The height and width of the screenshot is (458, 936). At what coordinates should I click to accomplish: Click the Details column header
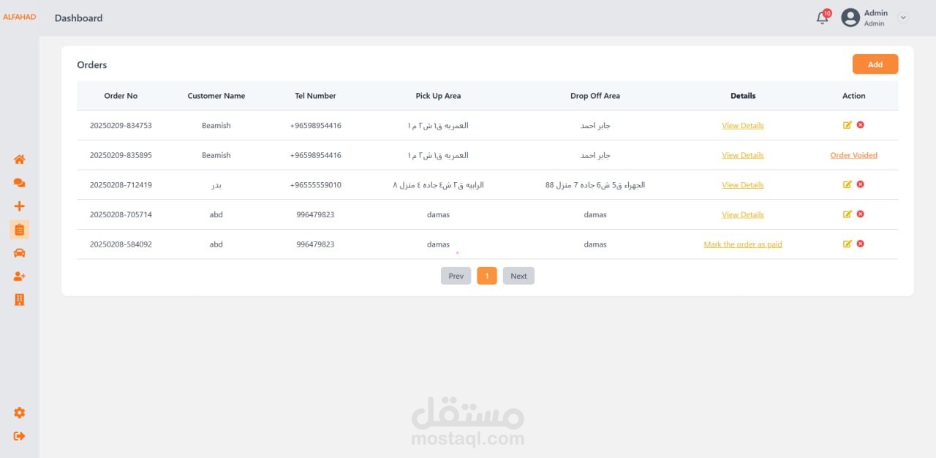tap(743, 96)
